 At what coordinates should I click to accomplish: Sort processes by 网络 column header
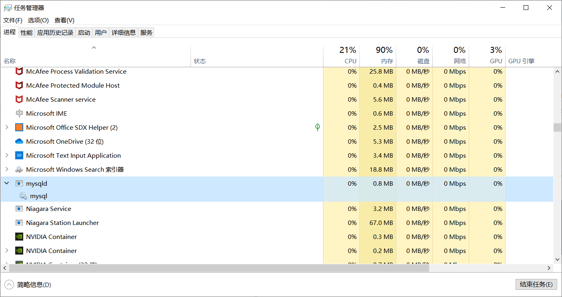pyautogui.click(x=451, y=56)
